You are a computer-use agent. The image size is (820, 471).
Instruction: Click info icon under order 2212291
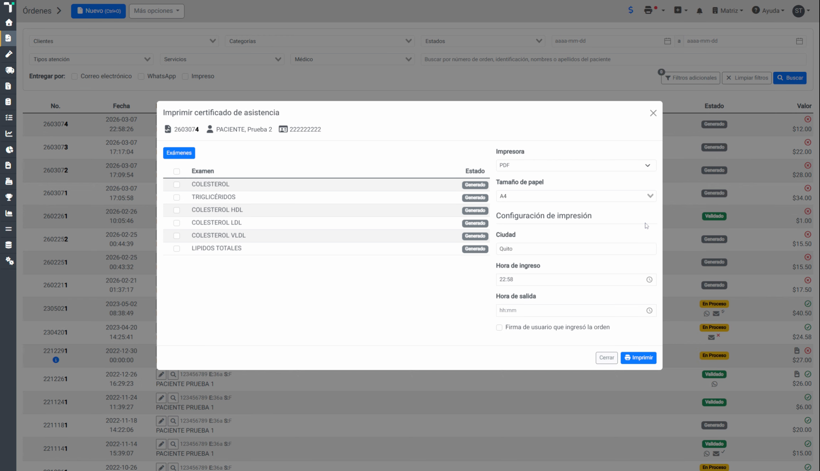click(56, 360)
